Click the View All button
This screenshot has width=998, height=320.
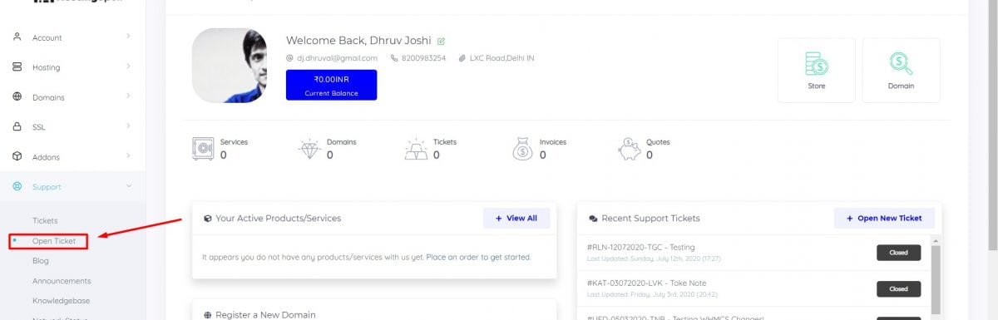(516, 219)
